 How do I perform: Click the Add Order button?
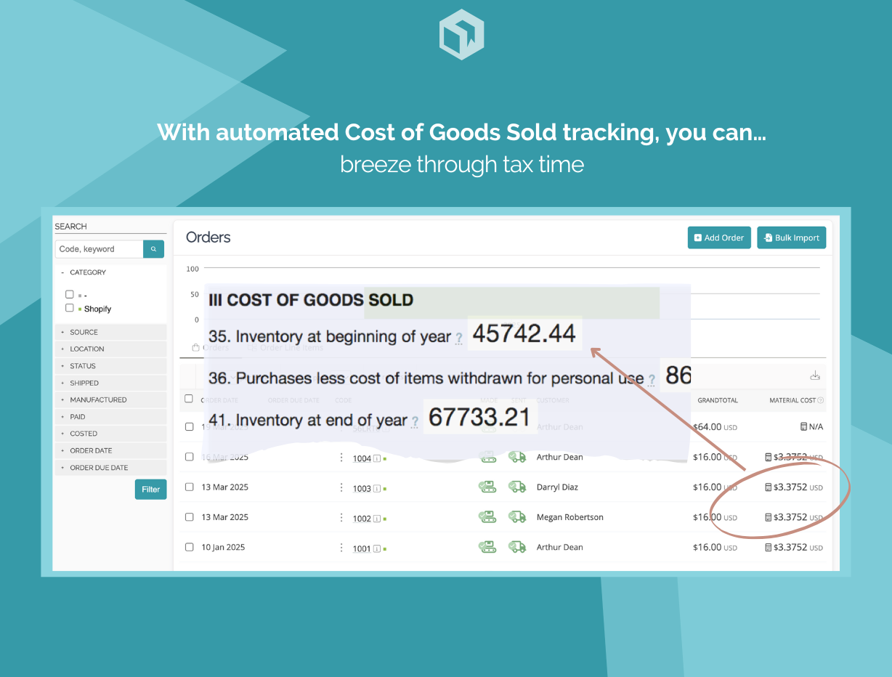pos(719,238)
